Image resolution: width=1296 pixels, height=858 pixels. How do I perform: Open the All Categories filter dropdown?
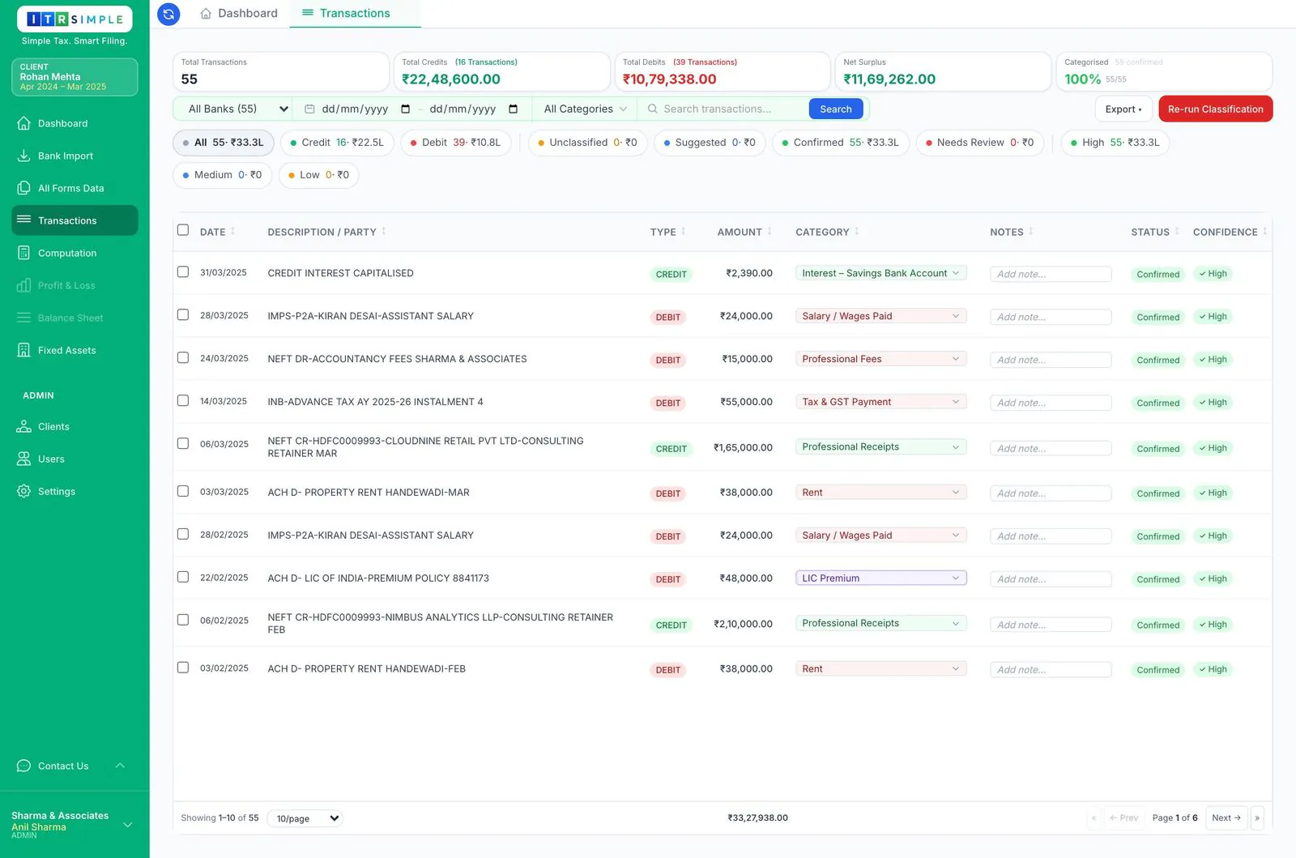pos(585,109)
